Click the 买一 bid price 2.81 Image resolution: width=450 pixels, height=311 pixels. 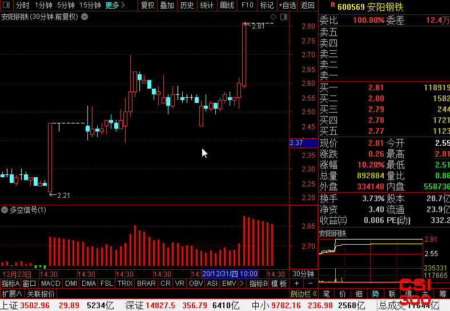(x=376, y=87)
